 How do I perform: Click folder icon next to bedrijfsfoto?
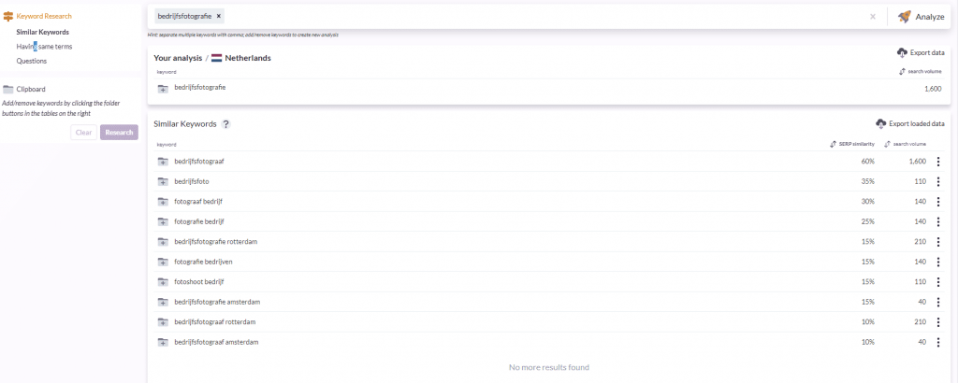(x=163, y=181)
